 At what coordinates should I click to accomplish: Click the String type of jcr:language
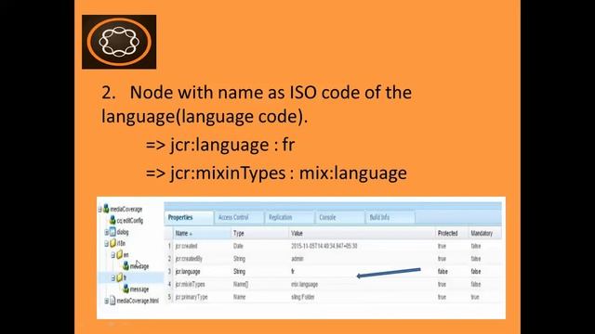(239, 272)
